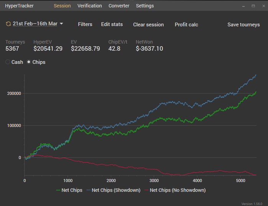Maximize the HyperTracker window
The width and height of the screenshot is (268, 206).
[x=253, y=6]
